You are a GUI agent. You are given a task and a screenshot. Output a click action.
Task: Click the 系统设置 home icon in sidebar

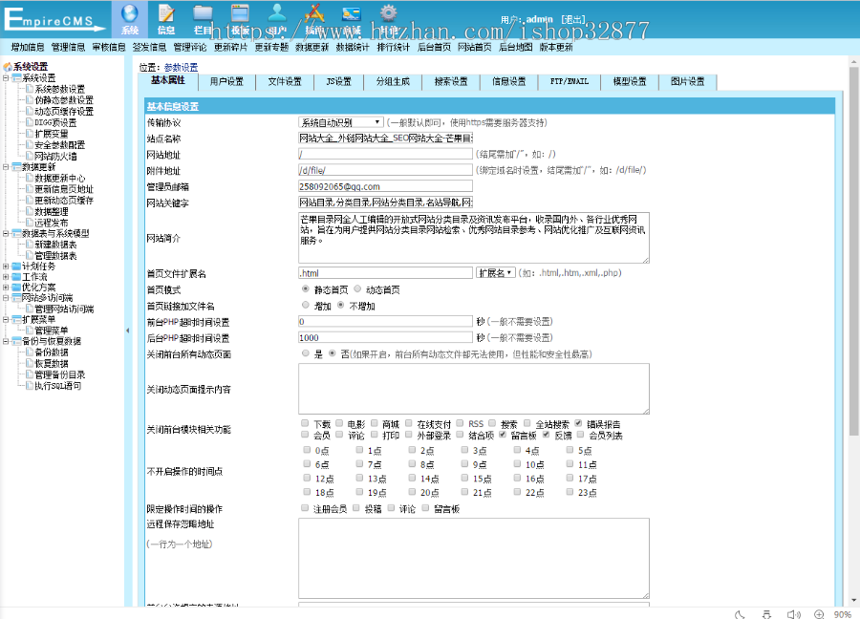(x=8, y=67)
